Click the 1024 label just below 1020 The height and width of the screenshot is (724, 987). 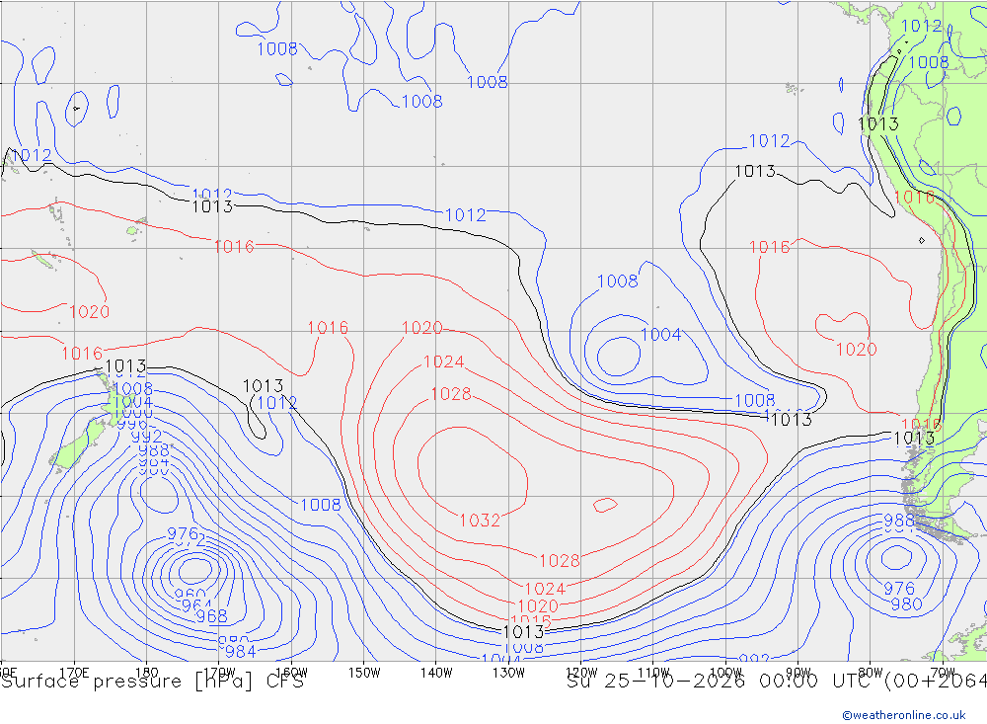[444, 362]
